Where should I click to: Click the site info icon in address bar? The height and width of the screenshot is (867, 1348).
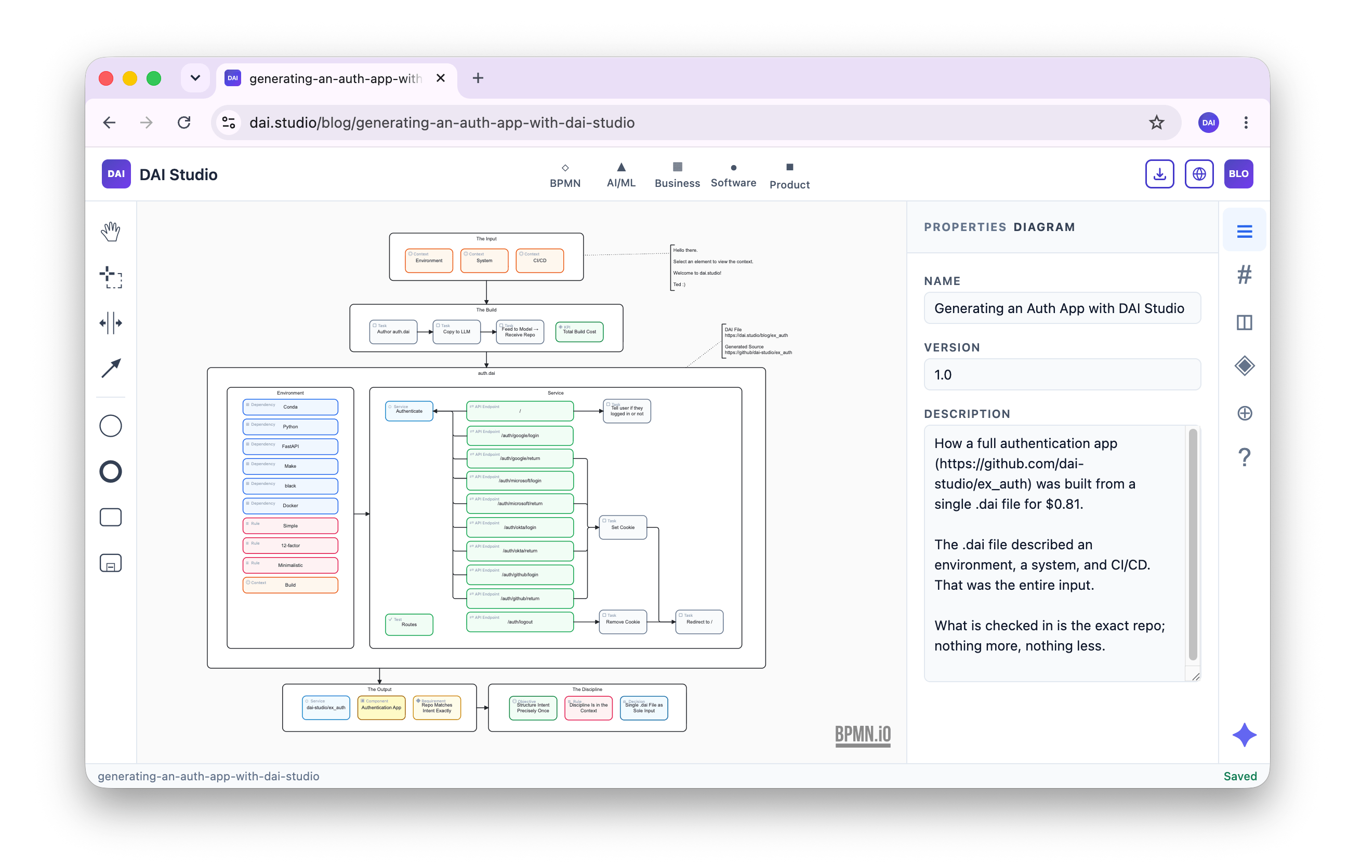coord(228,122)
